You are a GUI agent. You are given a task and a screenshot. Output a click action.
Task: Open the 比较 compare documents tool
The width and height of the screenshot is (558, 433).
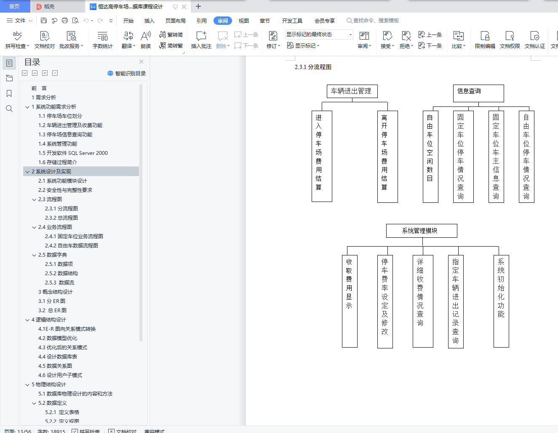(459, 40)
